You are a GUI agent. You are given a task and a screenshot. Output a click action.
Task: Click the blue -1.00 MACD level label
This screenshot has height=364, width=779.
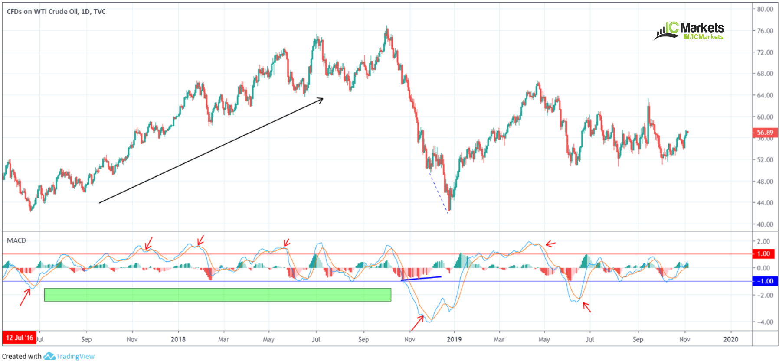pyautogui.click(x=765, y=281)
